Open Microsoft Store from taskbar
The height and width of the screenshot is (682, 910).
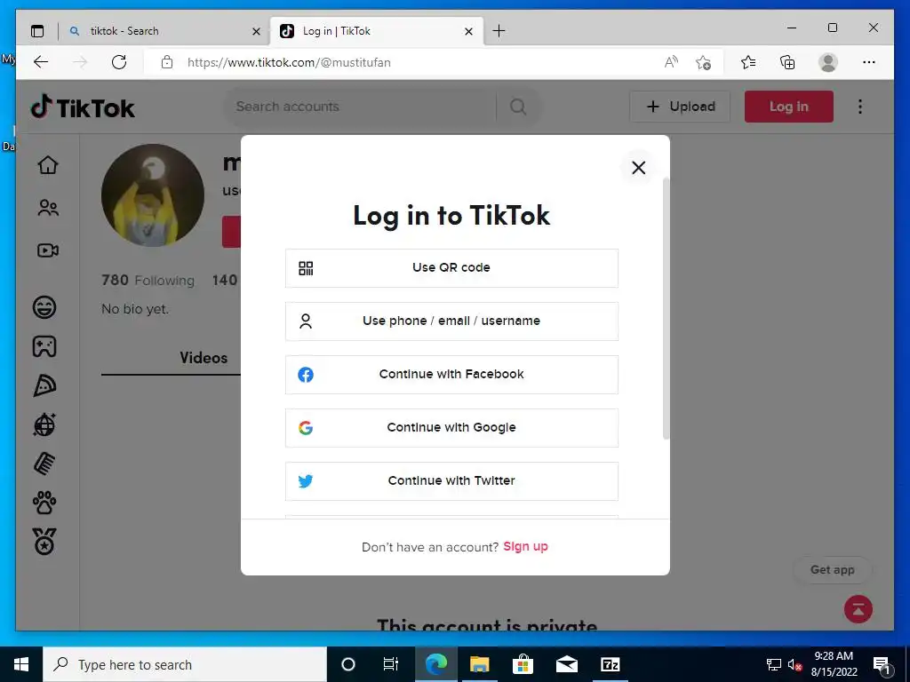pyautogui.click(x=523, y=664)
